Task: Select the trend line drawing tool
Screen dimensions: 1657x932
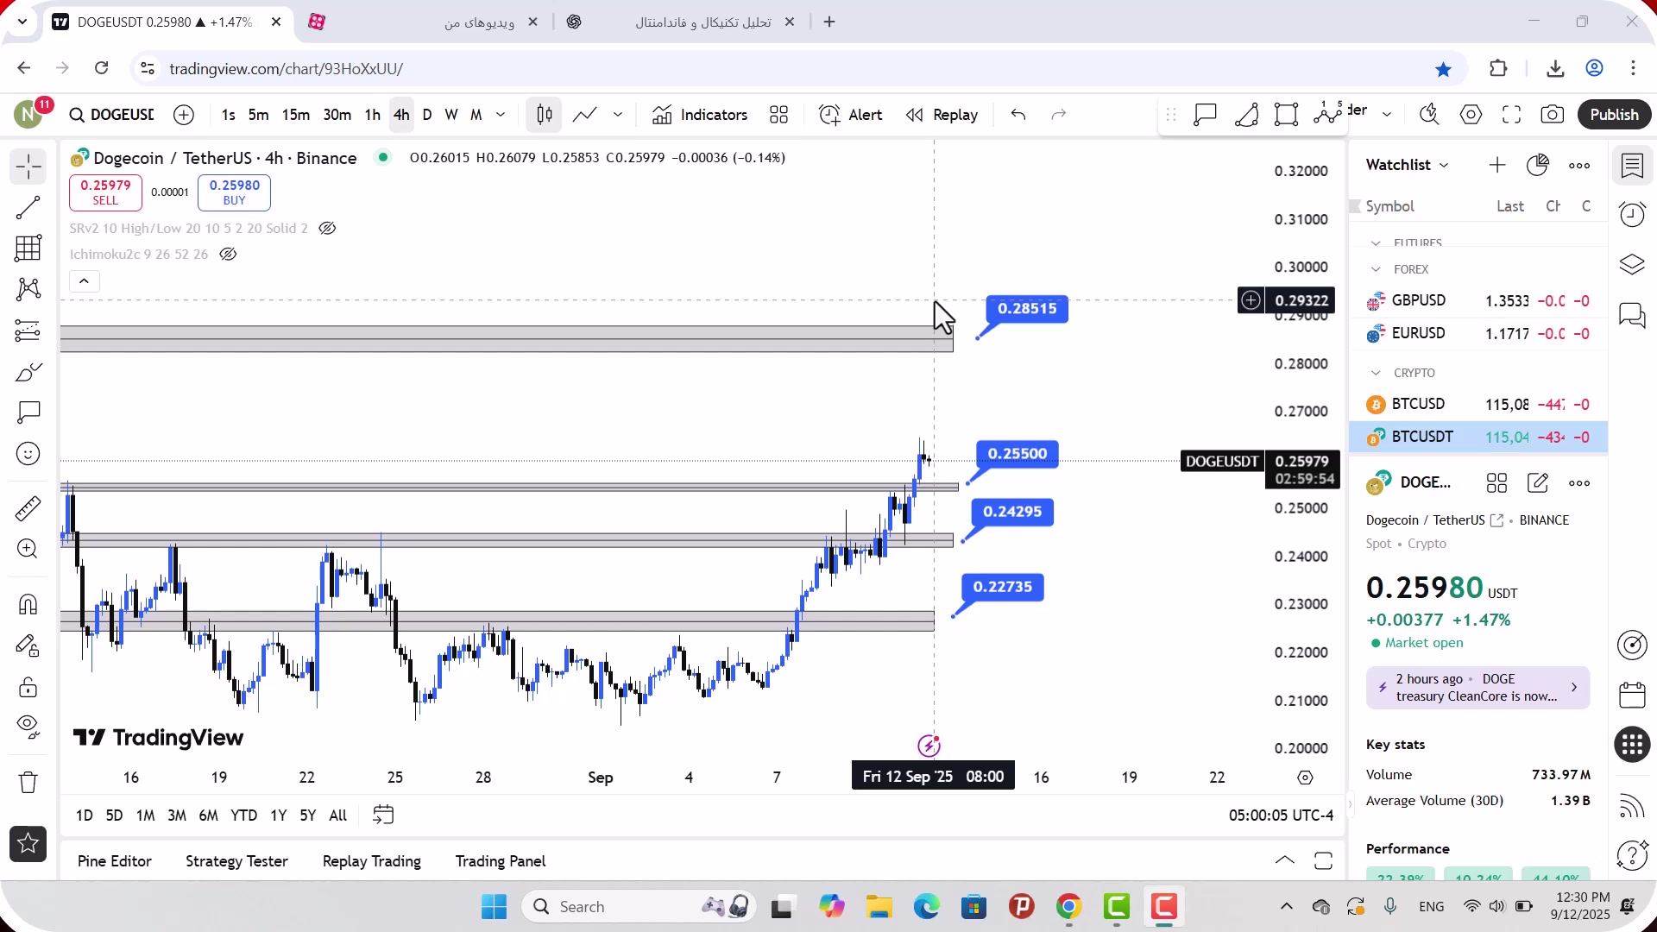Action: [x=28, y=207]
